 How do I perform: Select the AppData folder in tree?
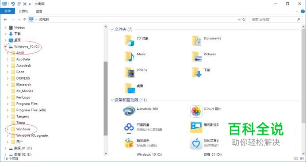(x=23, y=59)
